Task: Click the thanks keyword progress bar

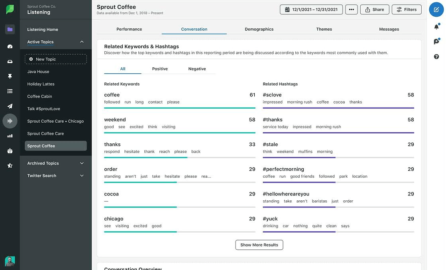Action: (180, 157)
